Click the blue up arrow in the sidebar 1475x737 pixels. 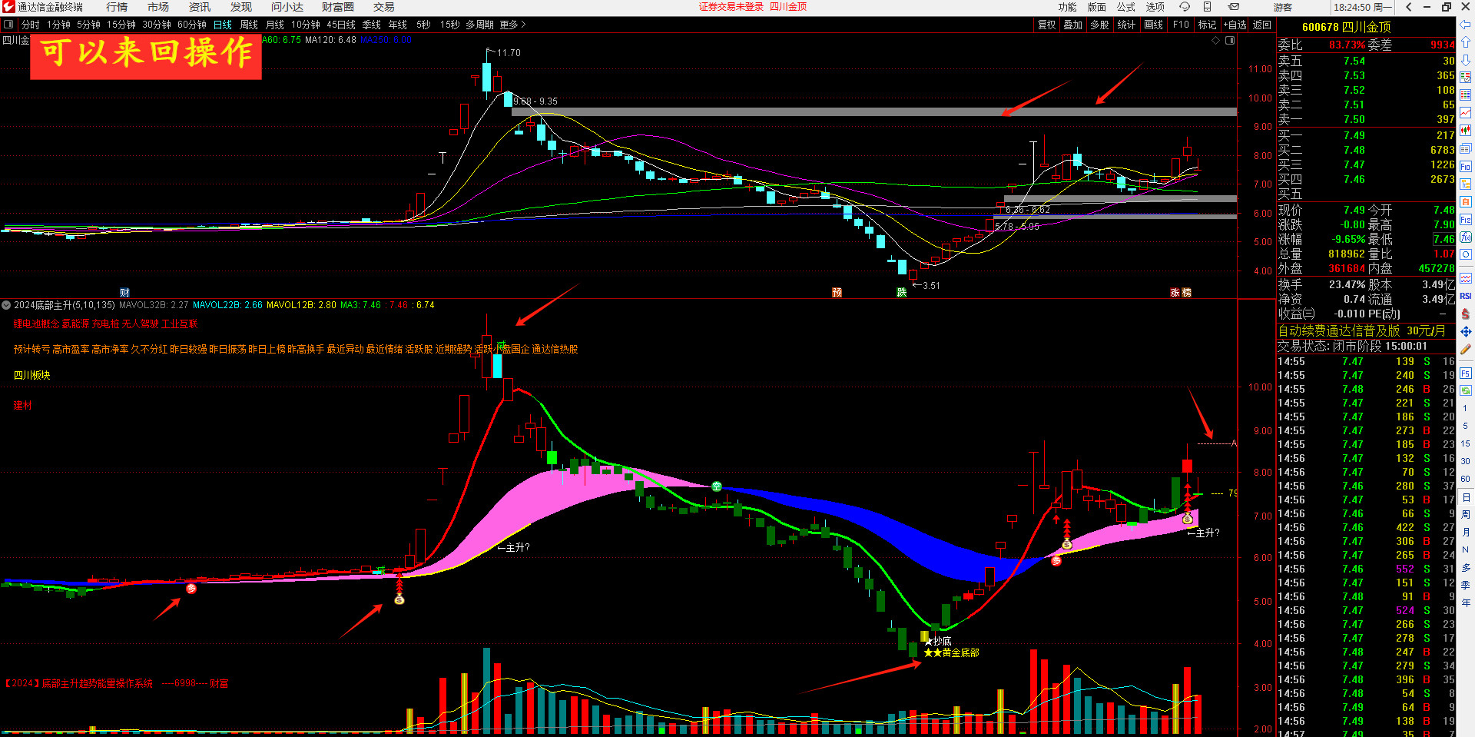click(1466, 41)
